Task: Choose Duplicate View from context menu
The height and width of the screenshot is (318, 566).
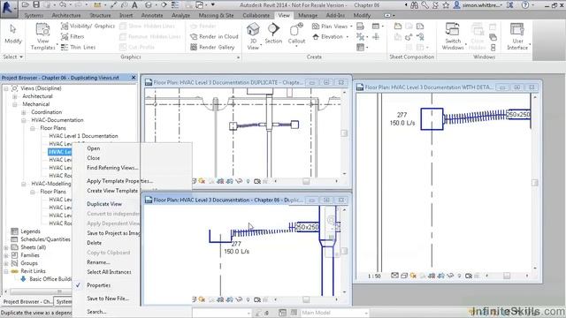Action: pyautogui.click(x=104, y=204)
